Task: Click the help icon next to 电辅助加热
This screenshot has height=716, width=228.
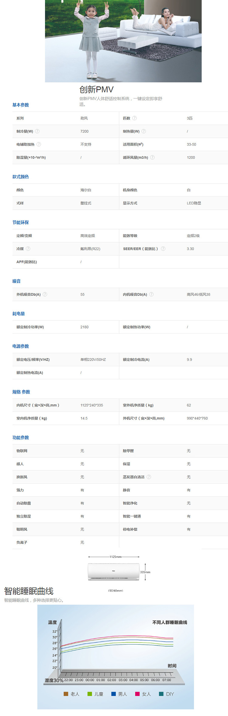Action: (x=39, y=144)
